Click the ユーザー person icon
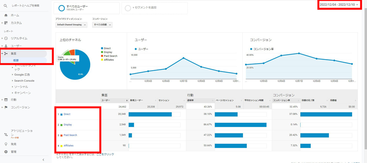Screen dimensions: 367x163 coord(6,46)
